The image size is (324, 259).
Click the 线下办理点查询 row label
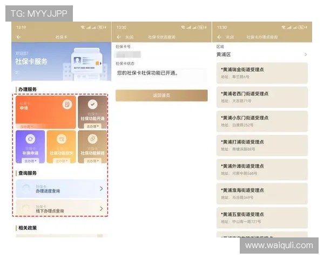(x=50, y=211)
